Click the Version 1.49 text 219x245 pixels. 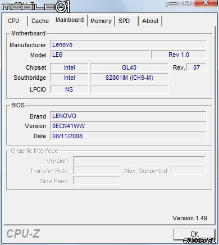click(x=190, y=218)
